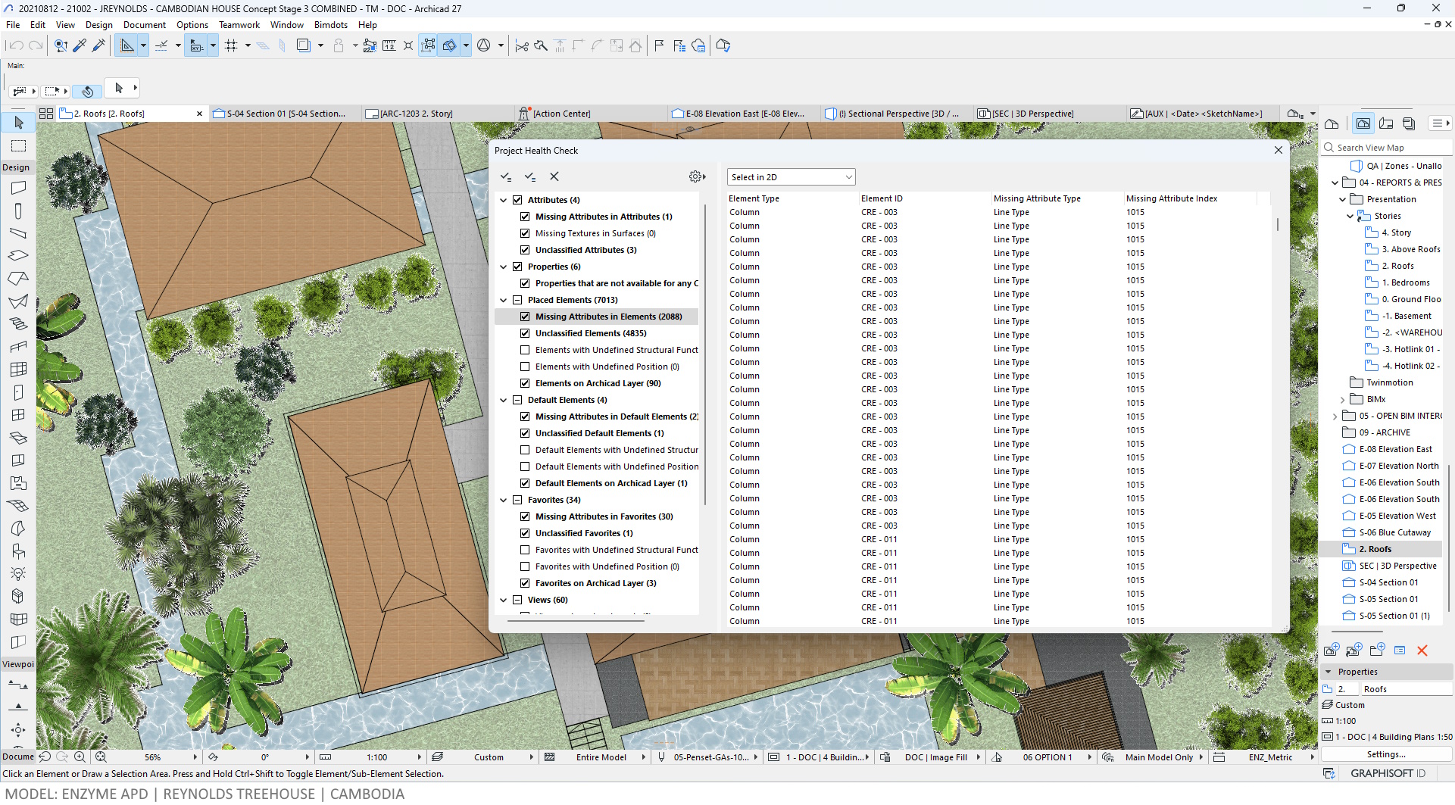The image size is (1455, 805).
Task: Close the Project Health Check dialog
Action: pyautogui.click(x=1278, y=150)
